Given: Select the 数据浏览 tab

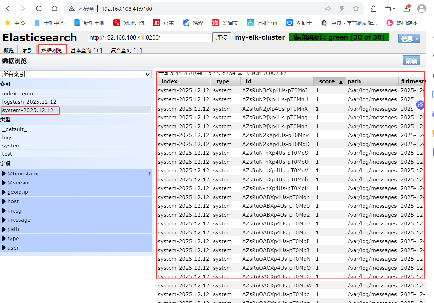Looking at the screenshot, I should pos(52,50).
